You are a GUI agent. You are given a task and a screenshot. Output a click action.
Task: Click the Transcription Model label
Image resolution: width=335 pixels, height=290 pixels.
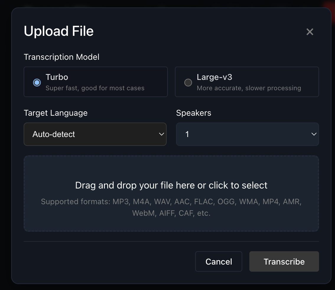[x=61, y=57]
